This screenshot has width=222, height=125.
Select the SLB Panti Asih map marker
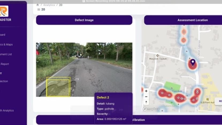click(207, 99)
